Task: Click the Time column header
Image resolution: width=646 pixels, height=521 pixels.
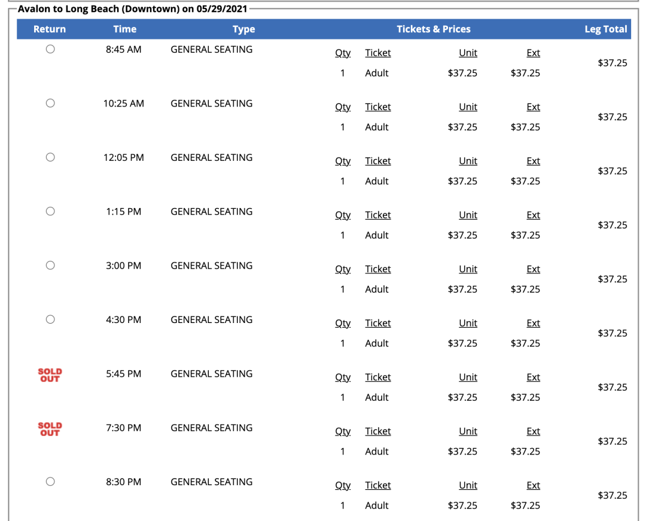Action: click(125, 29)
